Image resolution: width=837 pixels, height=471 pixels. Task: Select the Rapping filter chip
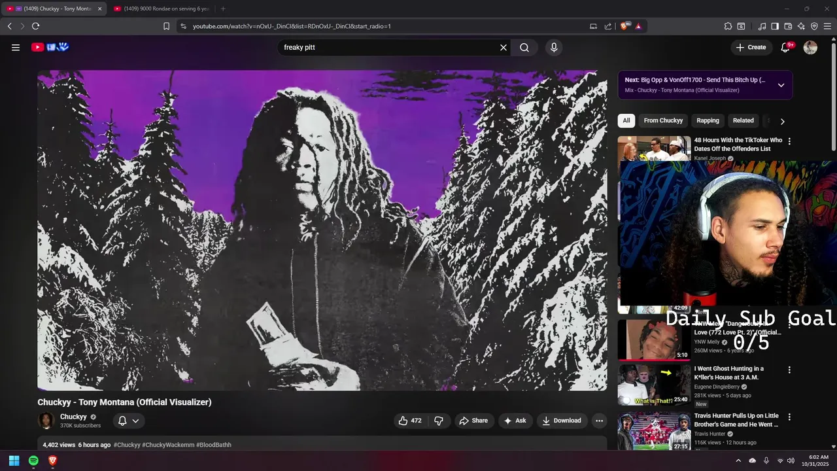click(708, 120)
